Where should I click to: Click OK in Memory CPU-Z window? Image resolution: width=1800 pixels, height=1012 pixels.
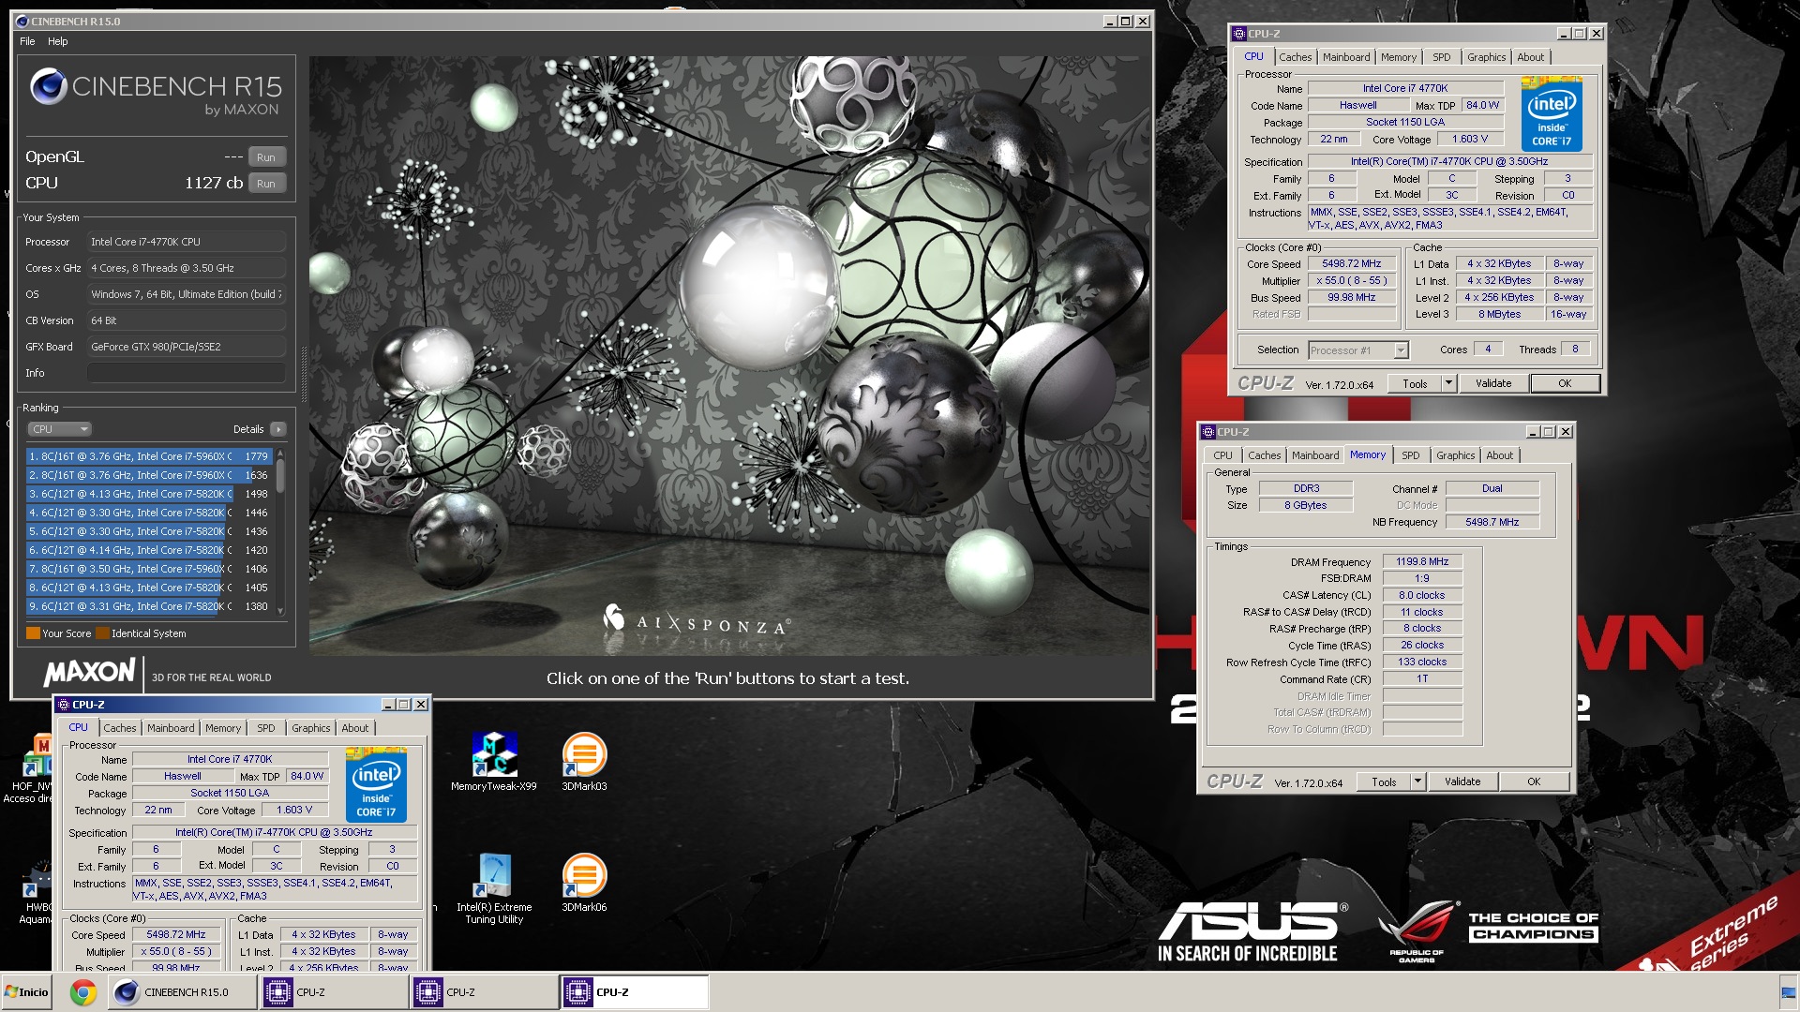click(1534, 781)
